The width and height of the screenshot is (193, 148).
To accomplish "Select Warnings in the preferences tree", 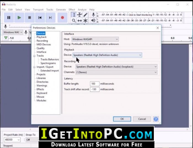I will click(42, 86).
